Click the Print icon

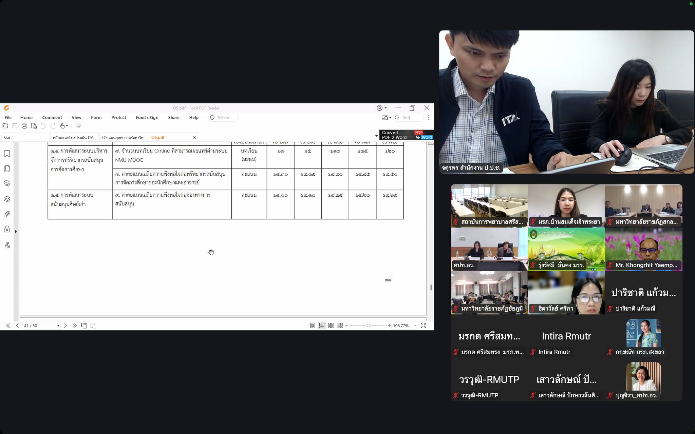click(24, 126)
